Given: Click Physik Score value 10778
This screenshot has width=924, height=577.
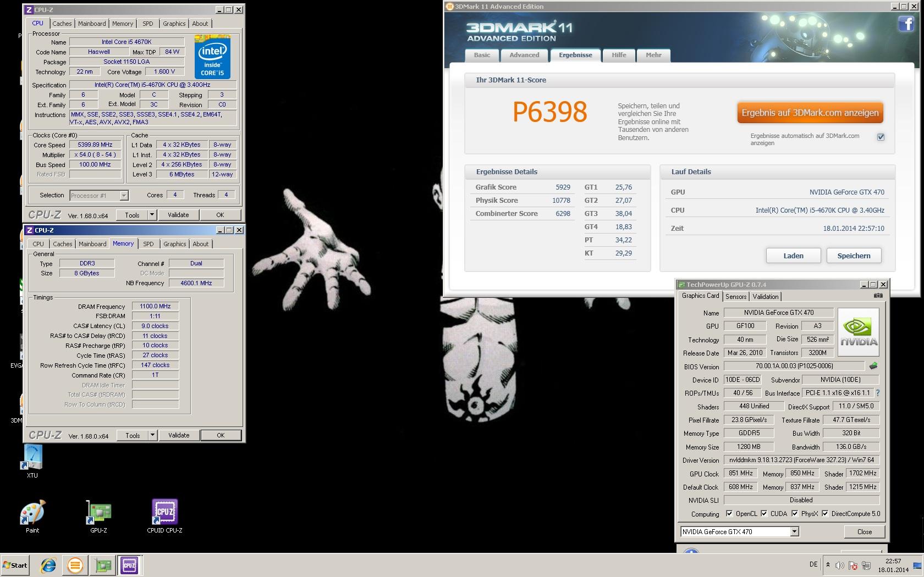Looking at the screenshot, I should pos(562,200).
